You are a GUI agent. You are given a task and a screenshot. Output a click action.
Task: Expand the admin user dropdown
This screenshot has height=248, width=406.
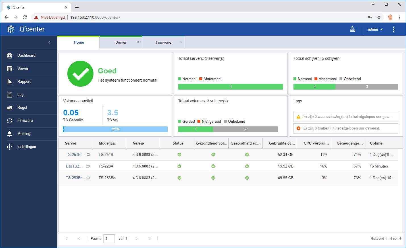point(375,29)
